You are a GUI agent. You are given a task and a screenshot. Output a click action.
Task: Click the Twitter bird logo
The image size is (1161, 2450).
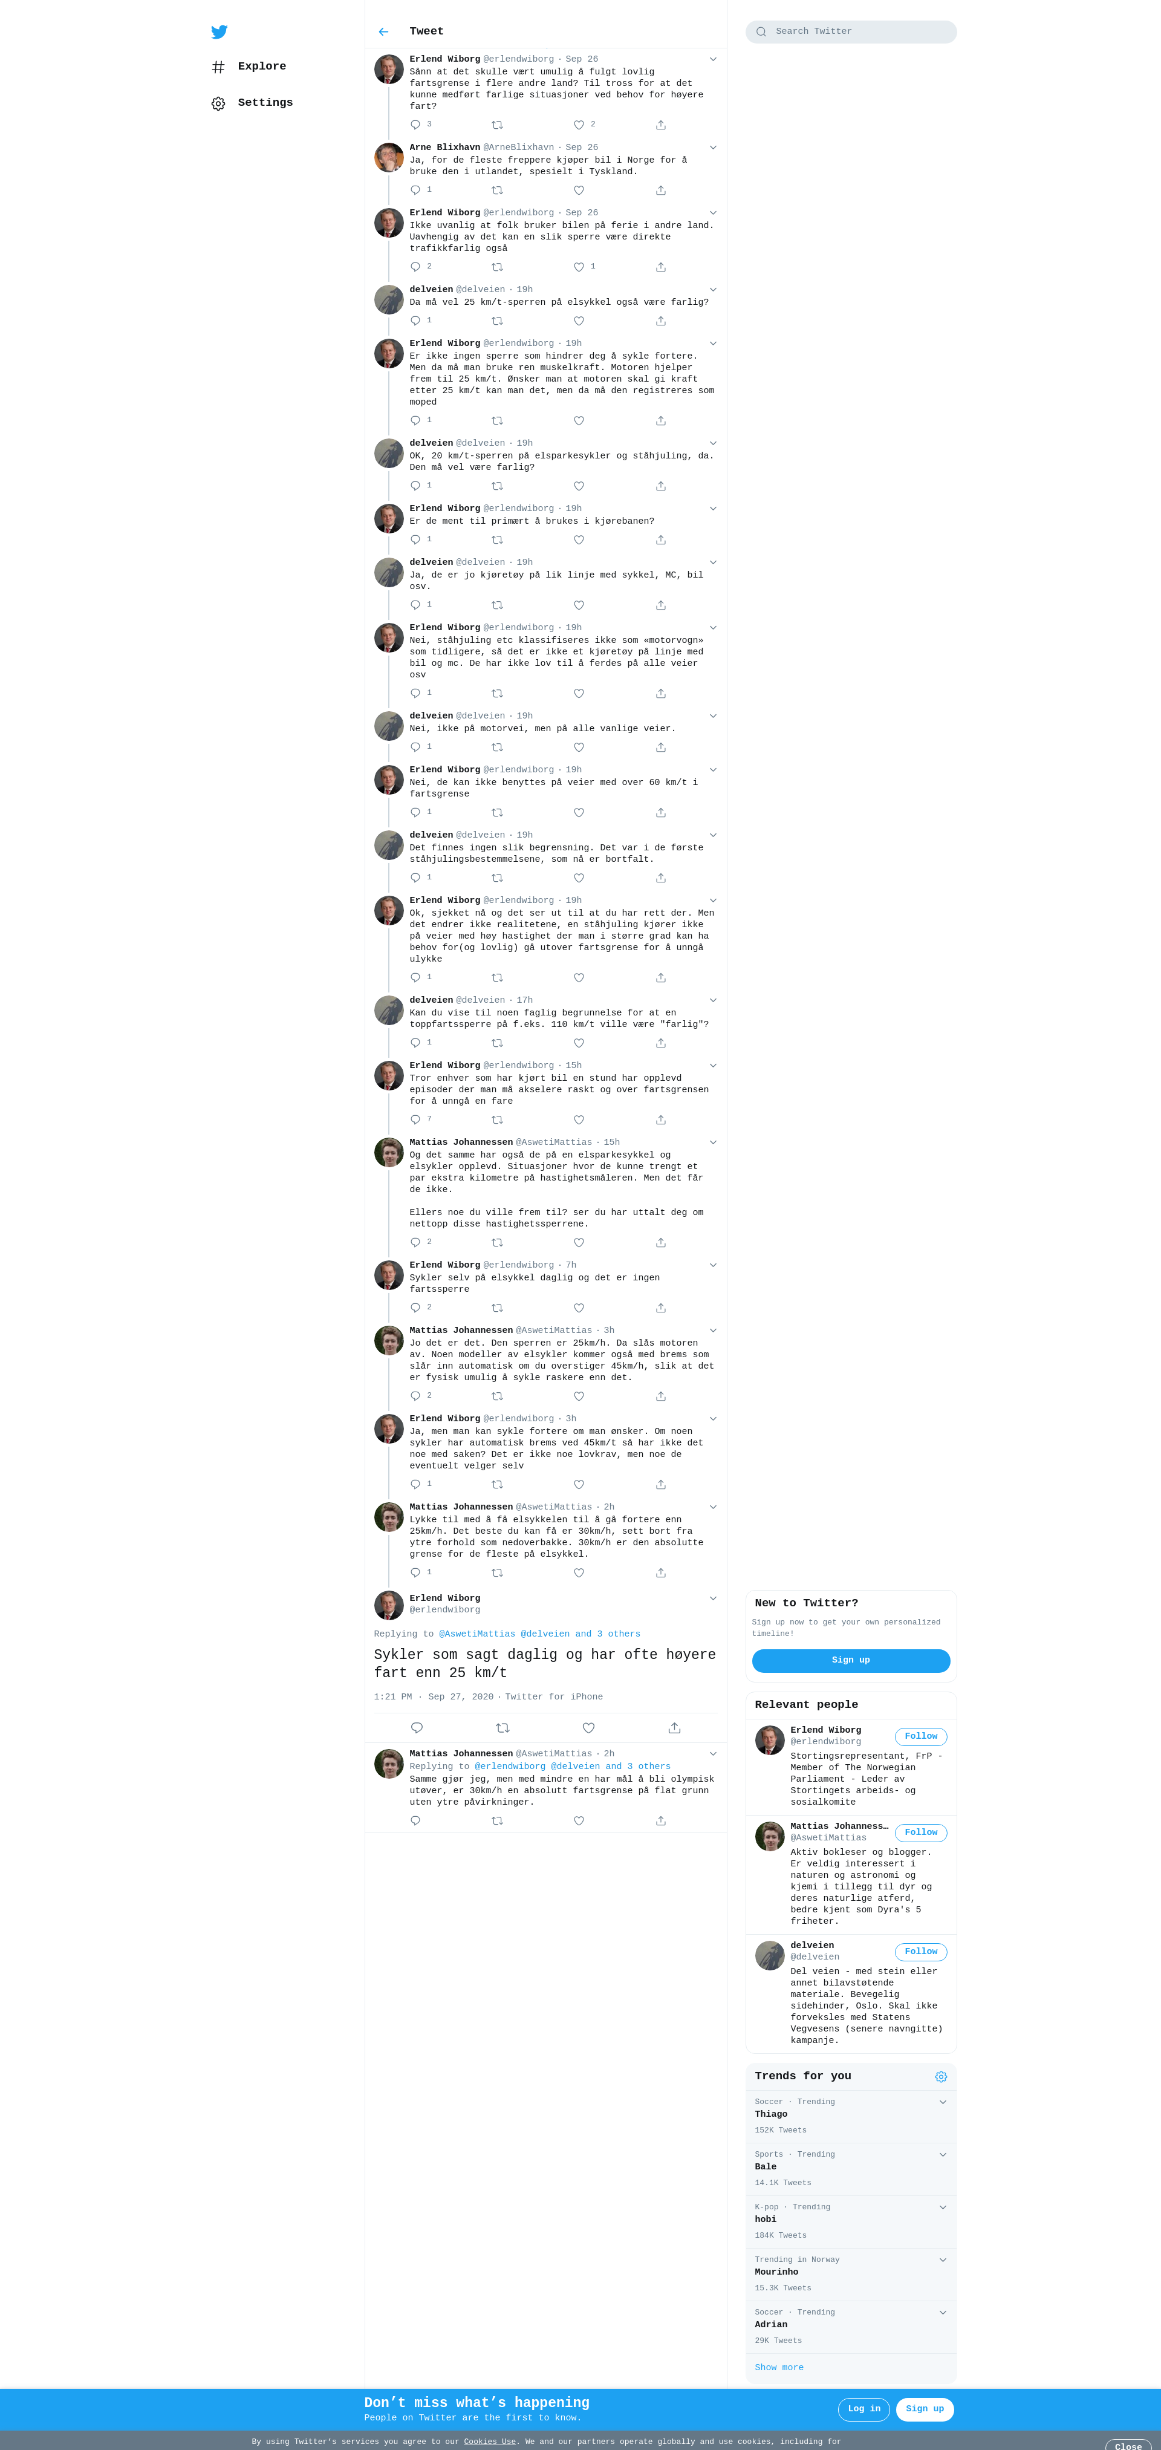coord(220,31)
